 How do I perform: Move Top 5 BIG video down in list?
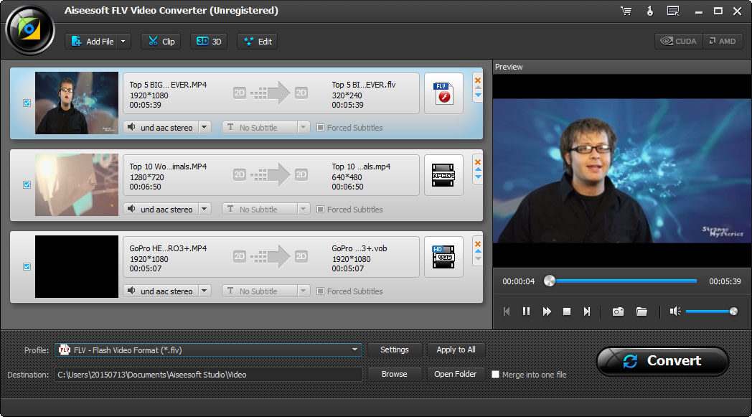click(478, 95)
